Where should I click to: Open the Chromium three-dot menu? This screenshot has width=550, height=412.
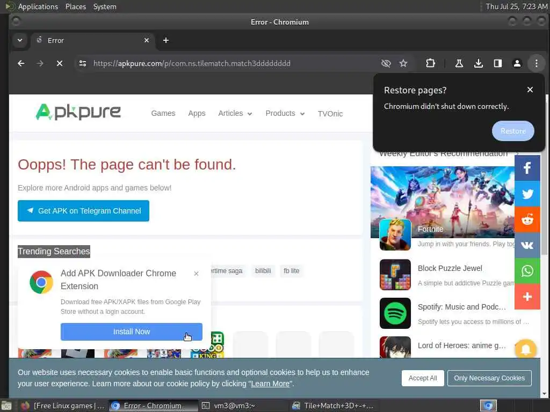click(x=537, y=63)
